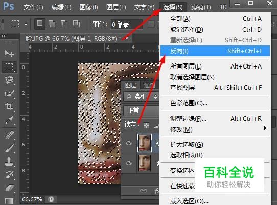Select the Rectangular Marquee tool

(9, 67)
